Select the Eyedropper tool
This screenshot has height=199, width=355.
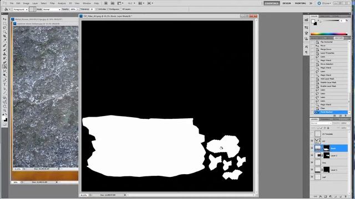5,40
